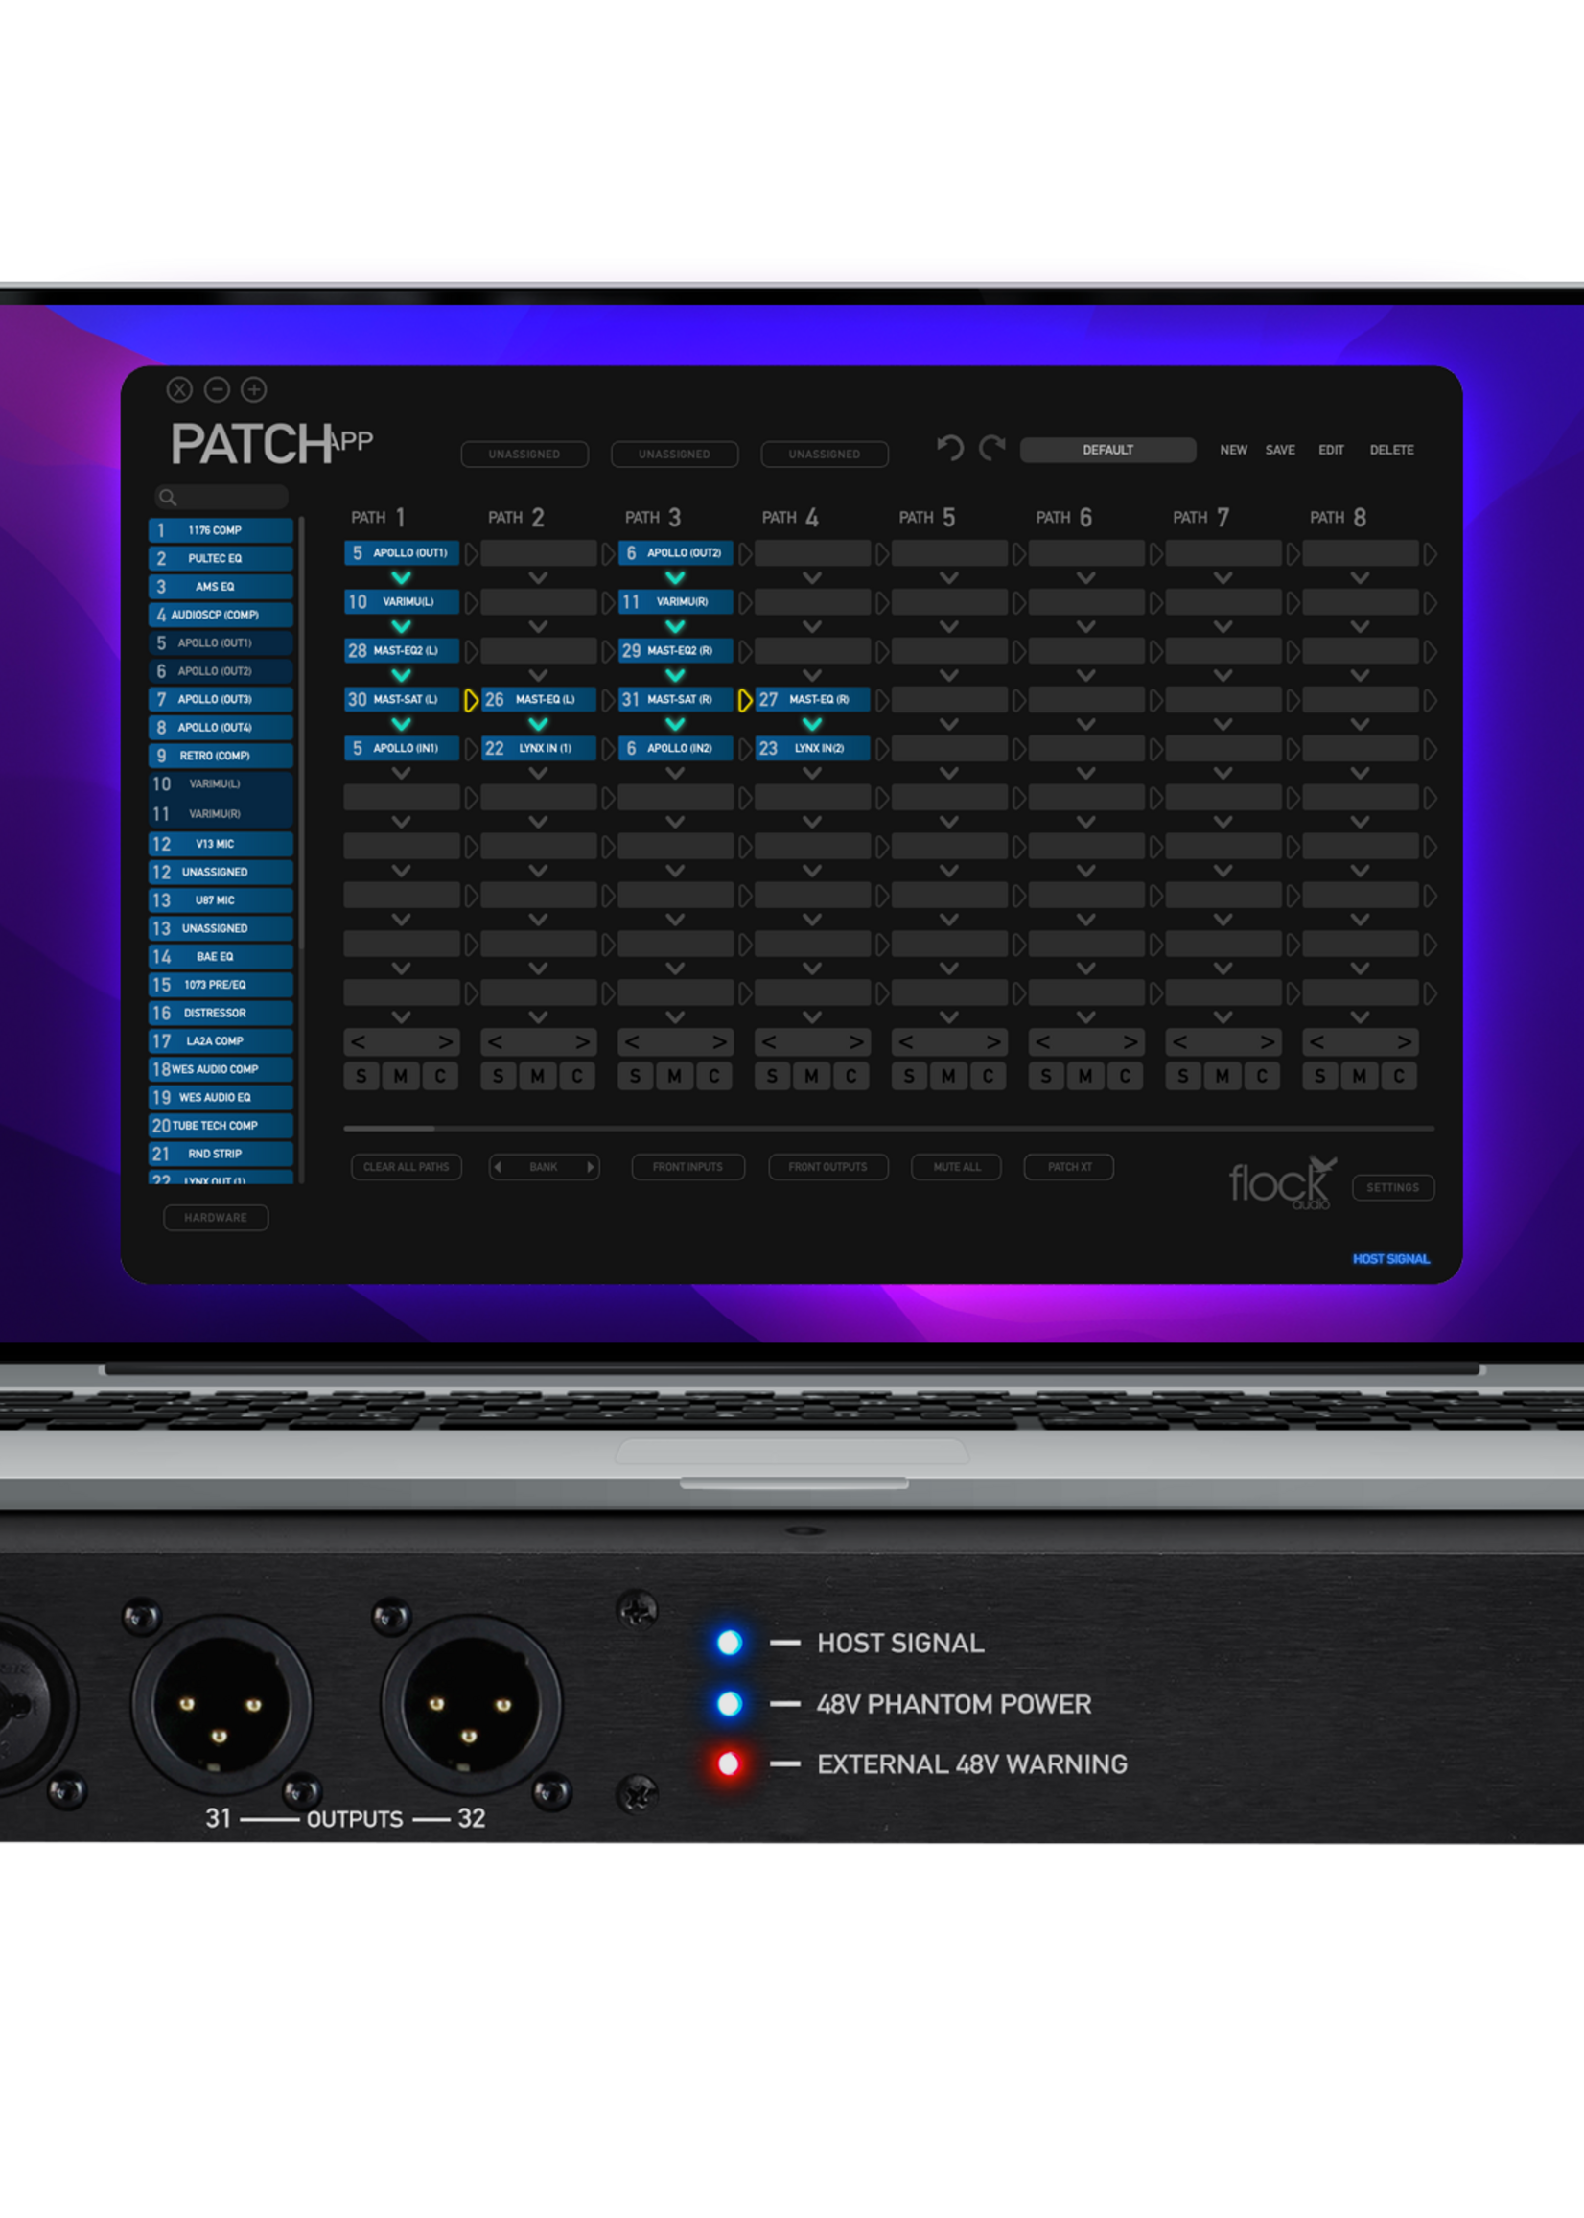Click route arrow beside MAST-EQ2 (R) slot
The height and width of the screenshot is (2218, 1584).
(x=744, y=651)
